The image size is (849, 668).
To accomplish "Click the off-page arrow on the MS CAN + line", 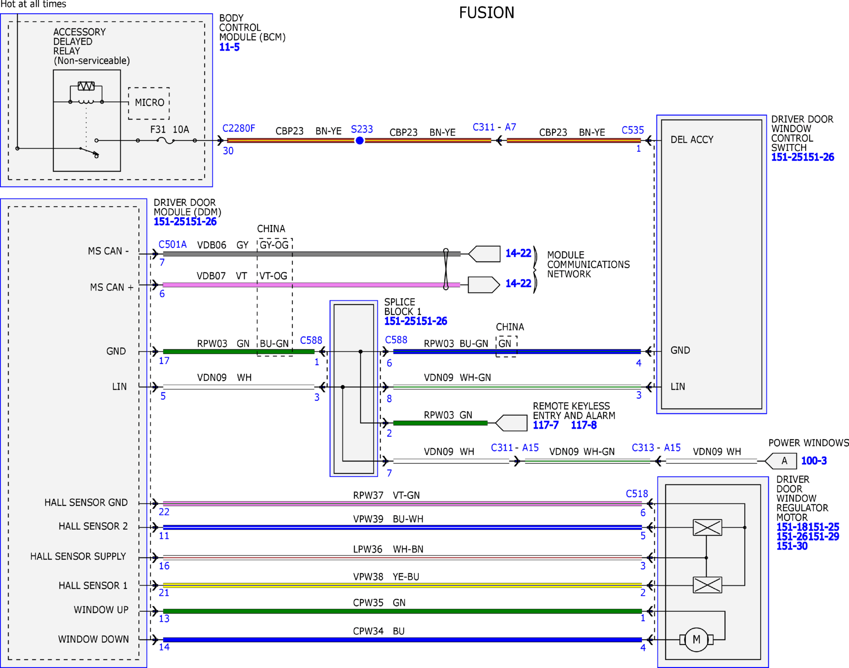I will pyautogui.click(x=484, y=285).
